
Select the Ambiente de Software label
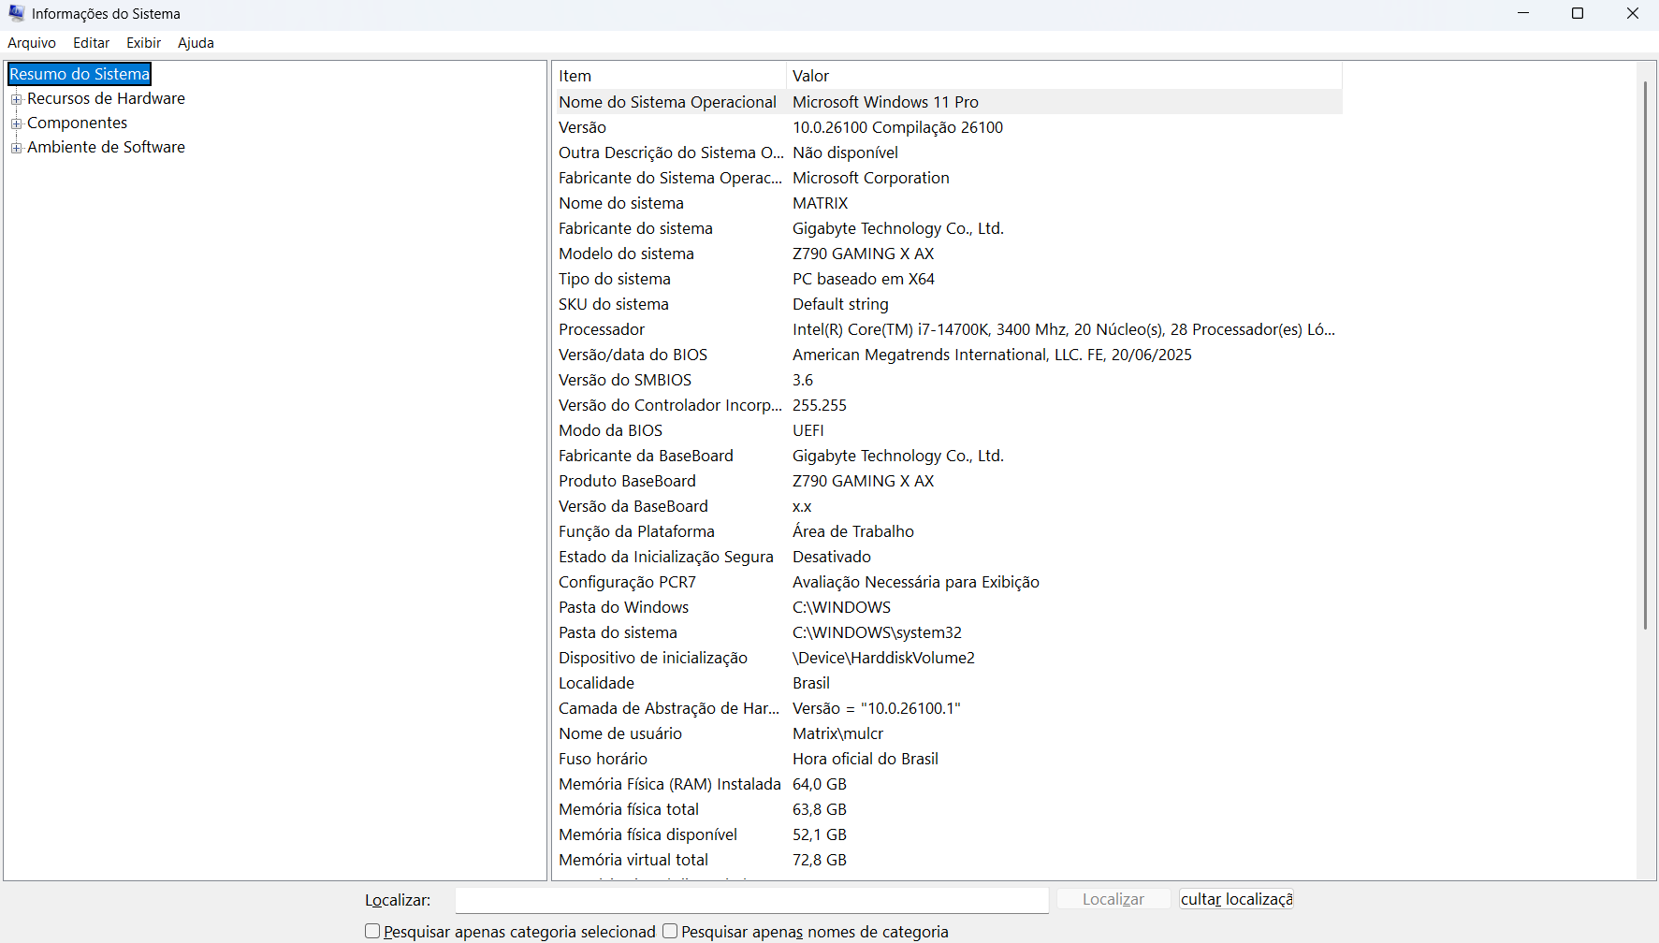tap(106, 147)
